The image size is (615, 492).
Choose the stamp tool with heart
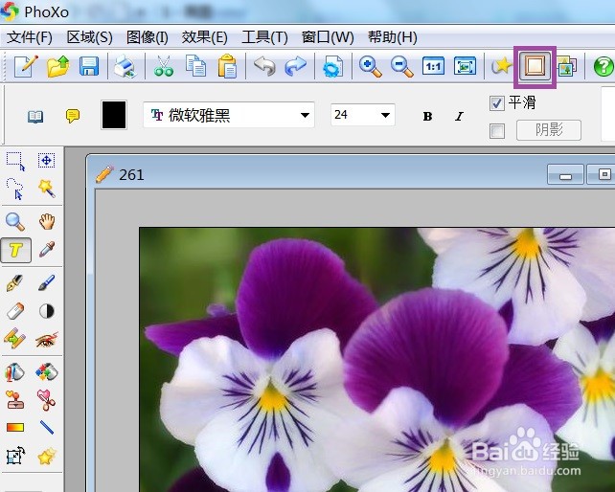click(x=15, y=400)
